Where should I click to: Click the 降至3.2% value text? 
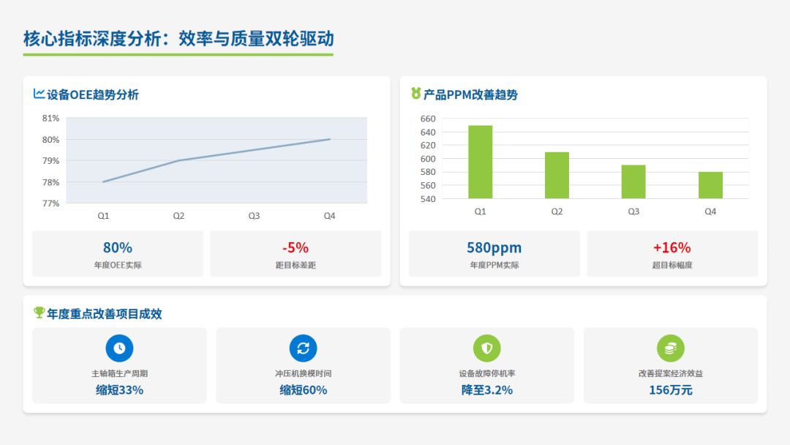[x=486, y=390]
